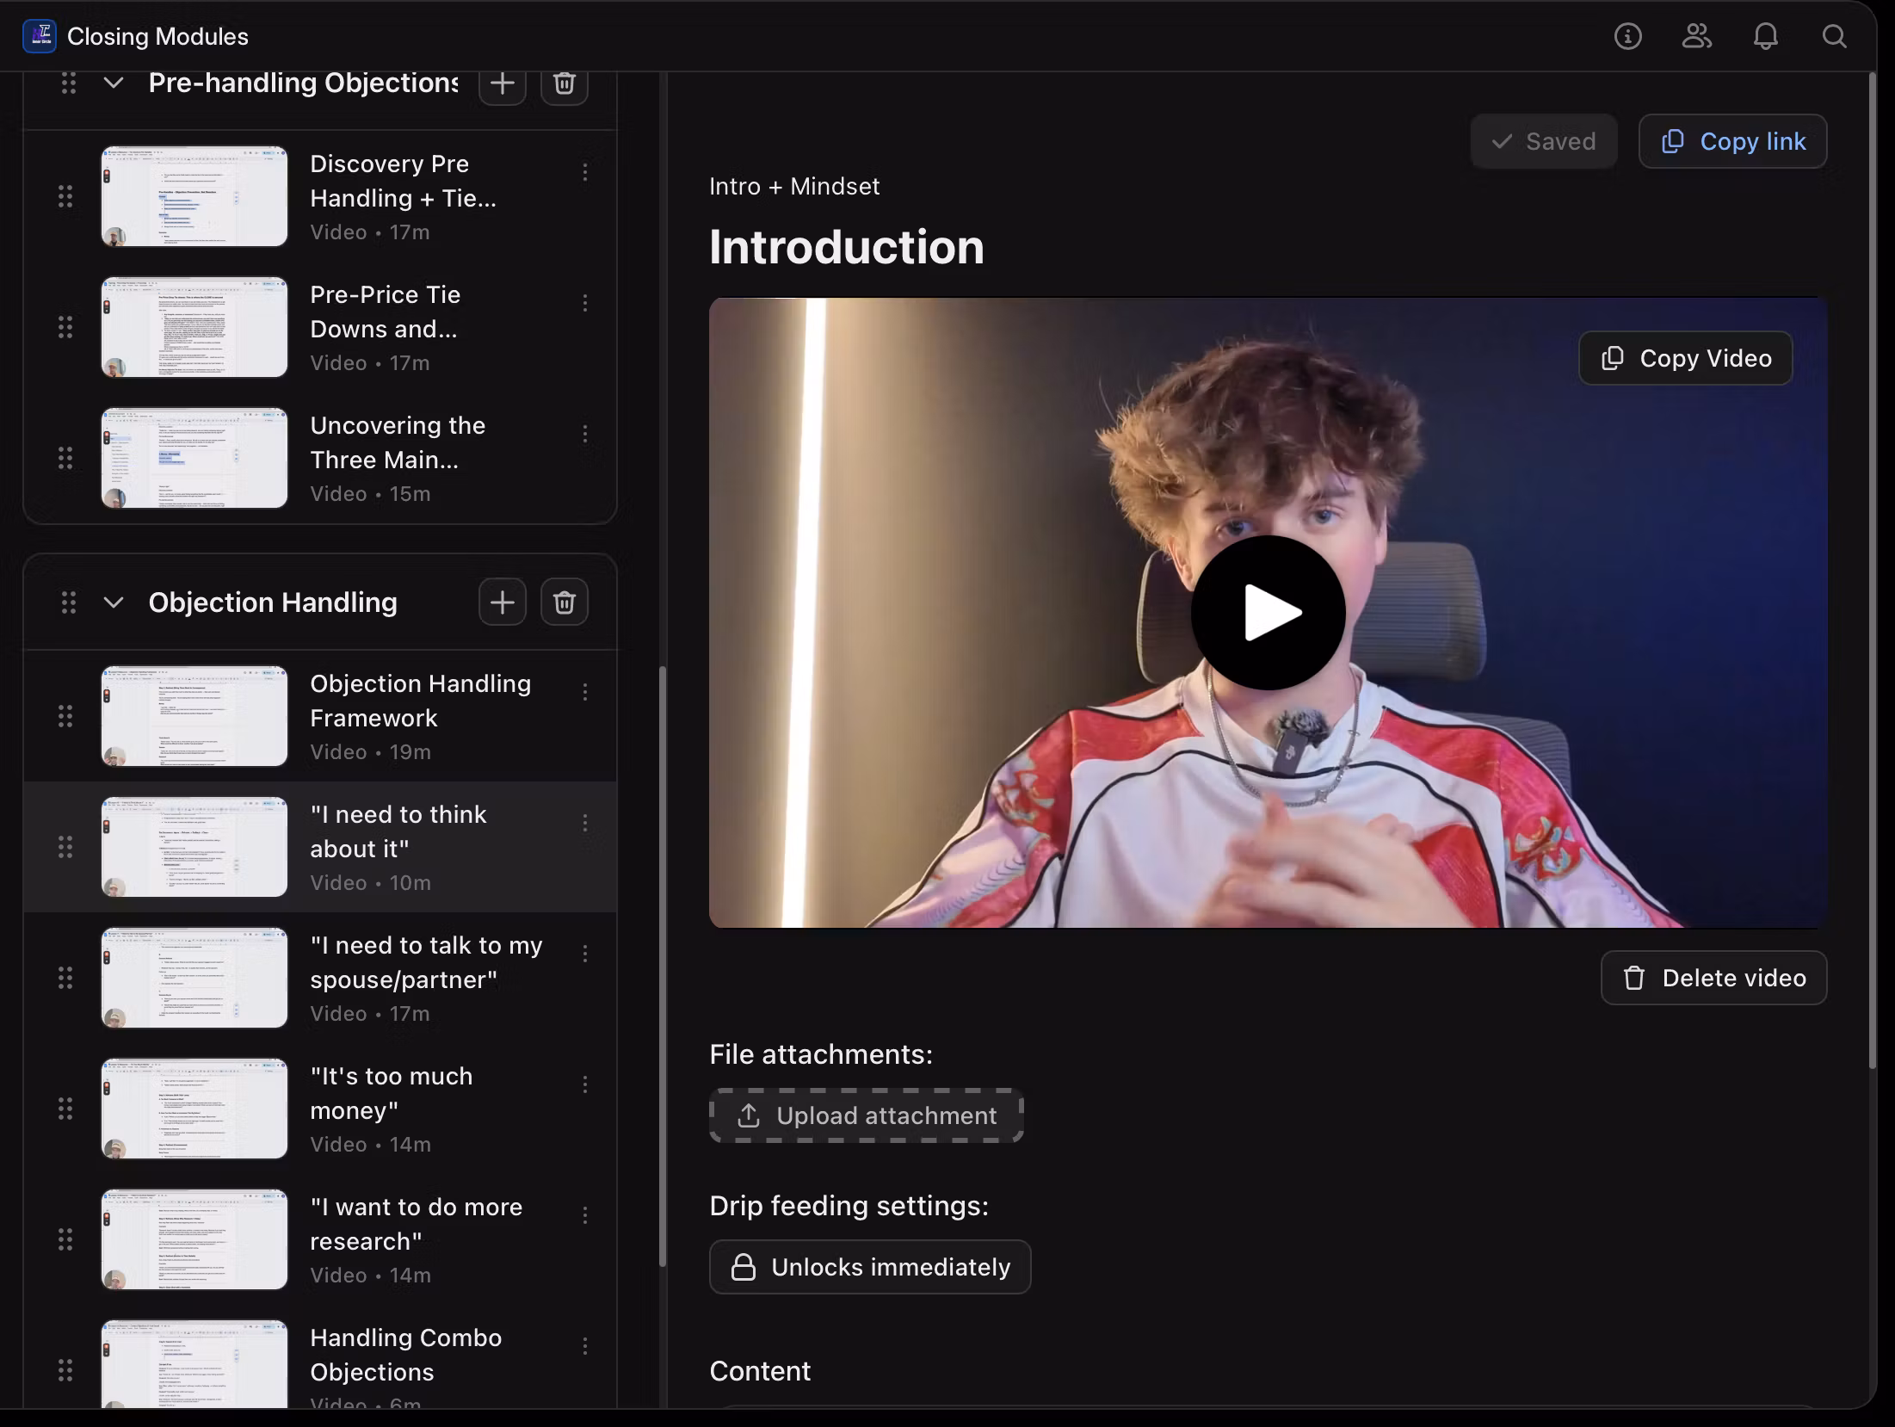Open options menu for Uncovering the Three Main
1895x1427 pixels.
pyautogui.click(x=585, y=434)
